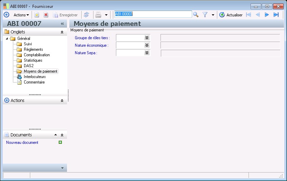
Task: Click the Interlocuteurs people icon
Action: coord(19,77)
